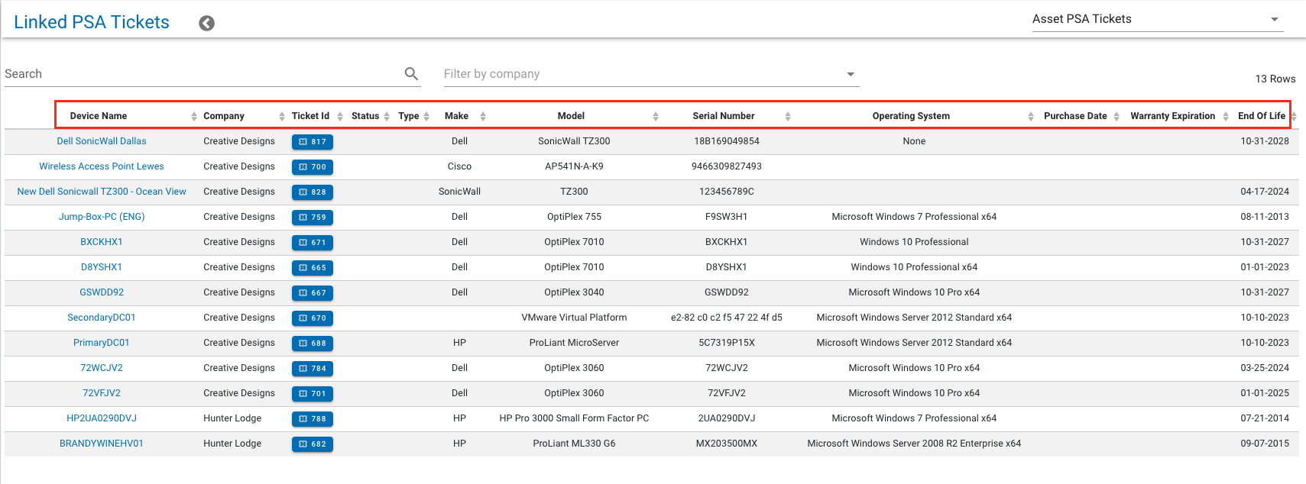Select Hunter Lodge company in HP2UA0290DVJ row

click(232, 418)
